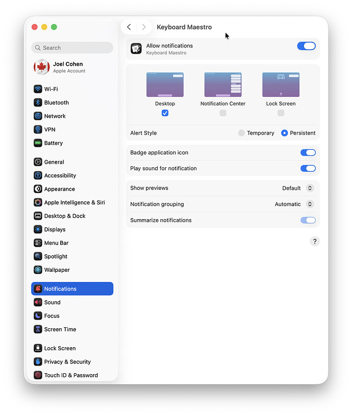
Task: Click the Search field
Action: point(72,47)
